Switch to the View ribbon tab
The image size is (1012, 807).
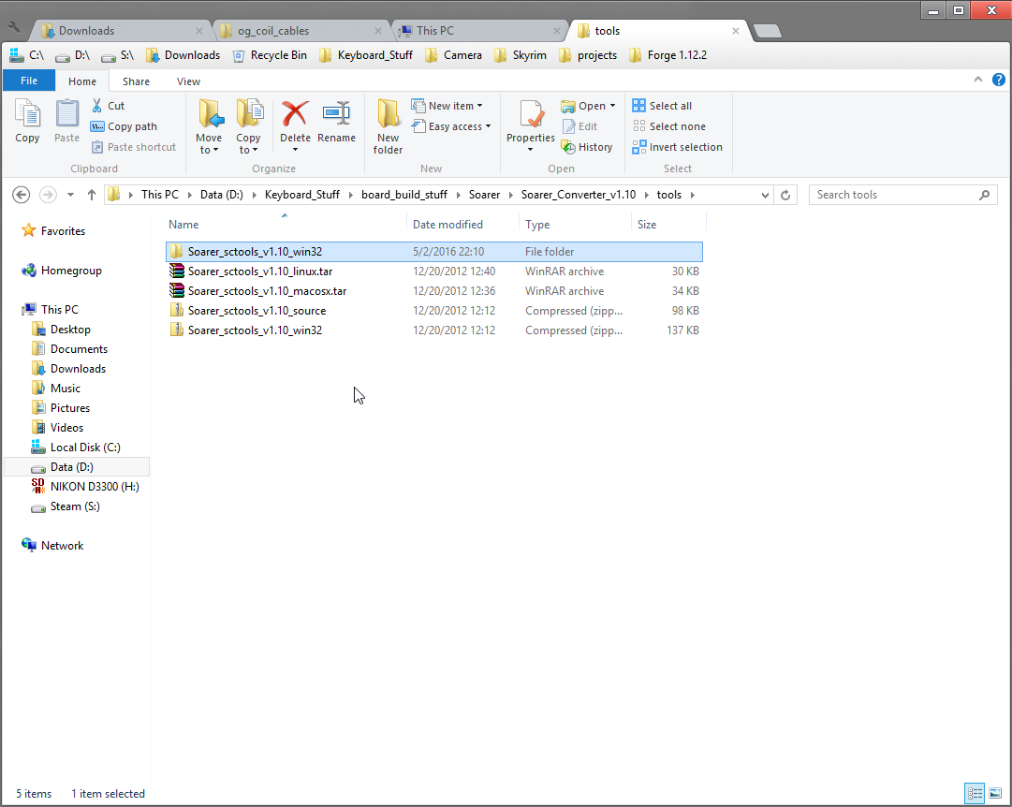(x=188, y=81)
